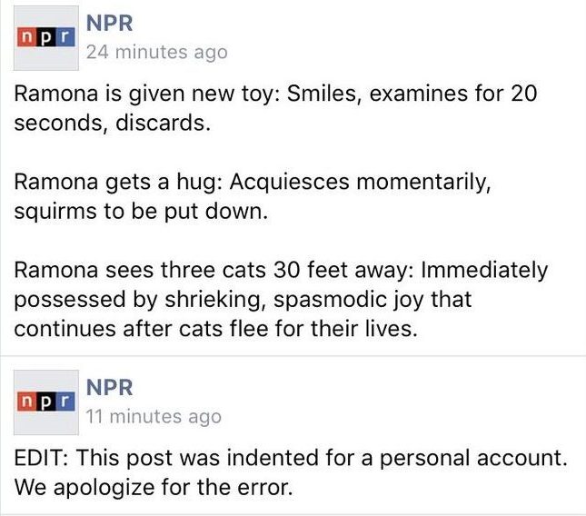Screen dimensions: 586x516
Task: Click the red 'n' block in first NPR logo
Action: (26, 39)
